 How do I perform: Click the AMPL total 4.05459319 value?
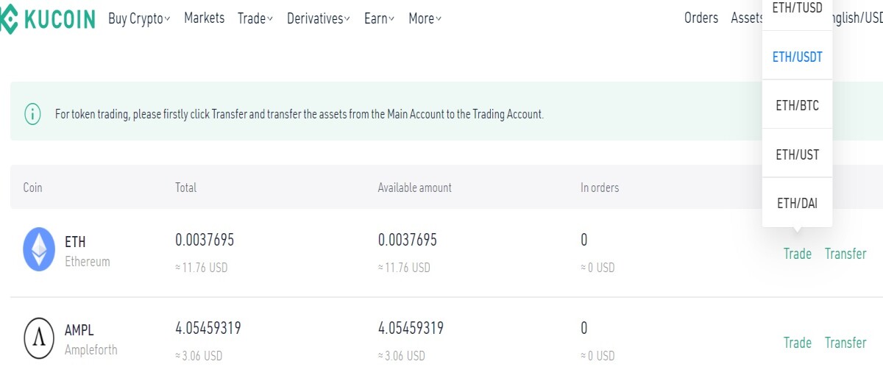[x=208, y=328]
